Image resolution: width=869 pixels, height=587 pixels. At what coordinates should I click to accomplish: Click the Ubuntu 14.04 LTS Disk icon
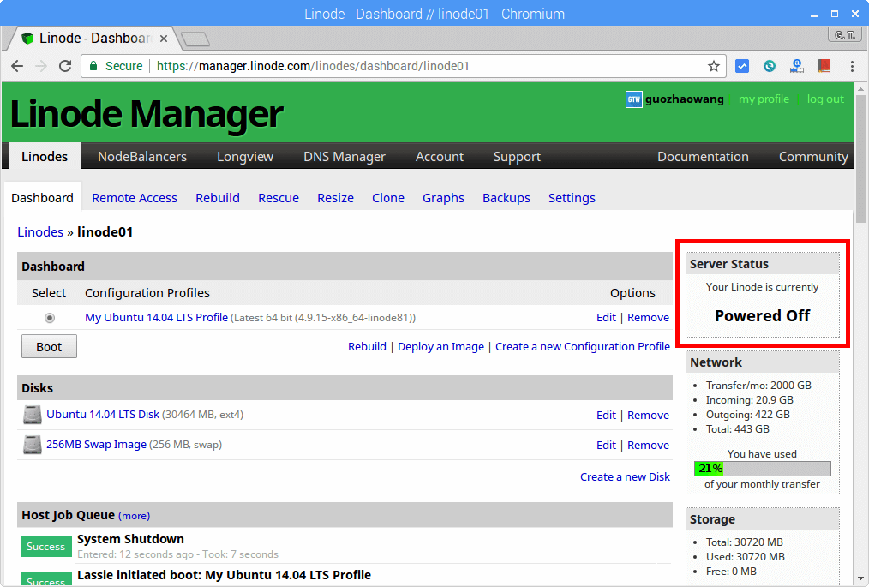pos(32,415)
